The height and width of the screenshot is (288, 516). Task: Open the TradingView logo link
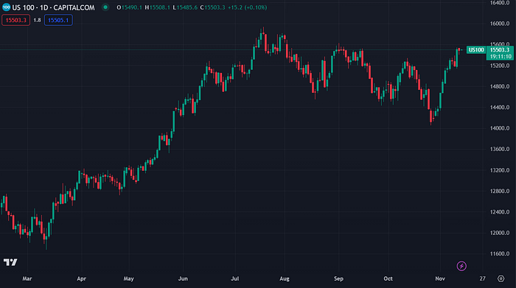pos(10,262)
